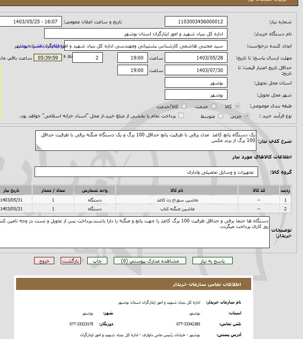Click the buyer organization name field

tap(136, 33)
